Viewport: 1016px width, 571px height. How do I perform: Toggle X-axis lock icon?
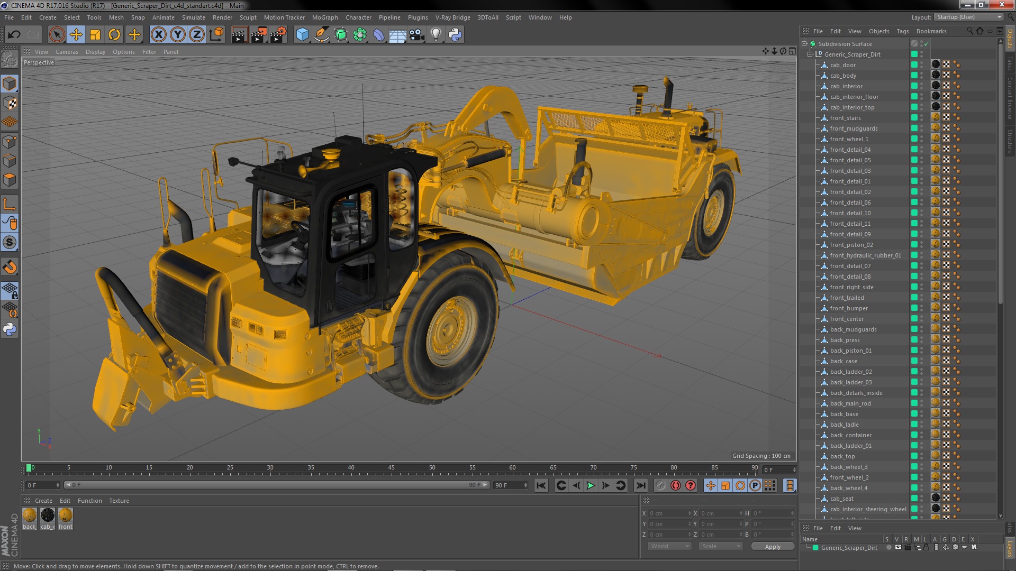point(158,35)
